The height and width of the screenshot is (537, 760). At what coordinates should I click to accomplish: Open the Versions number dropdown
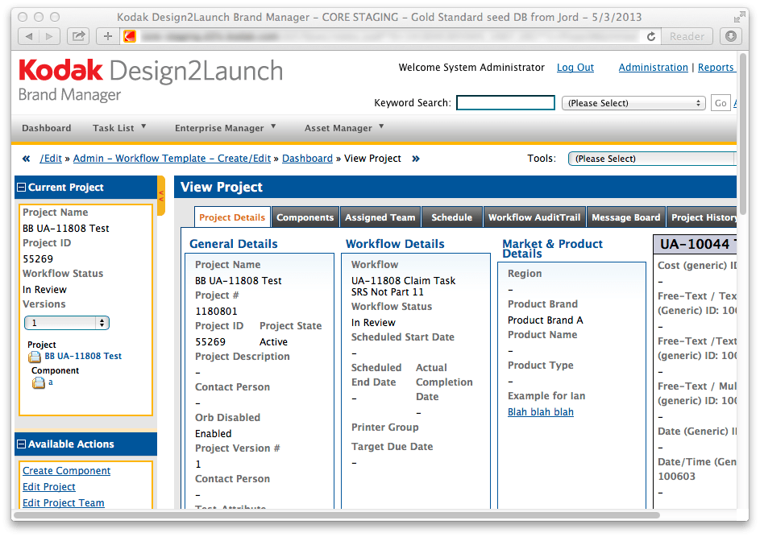coord(66,322)
